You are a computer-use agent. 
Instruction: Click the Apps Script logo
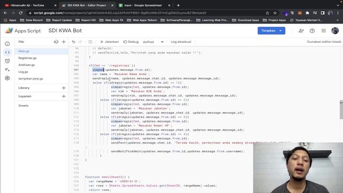coord(9,31)
